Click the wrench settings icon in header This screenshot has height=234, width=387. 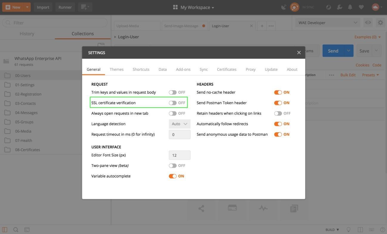click(339, 7)
